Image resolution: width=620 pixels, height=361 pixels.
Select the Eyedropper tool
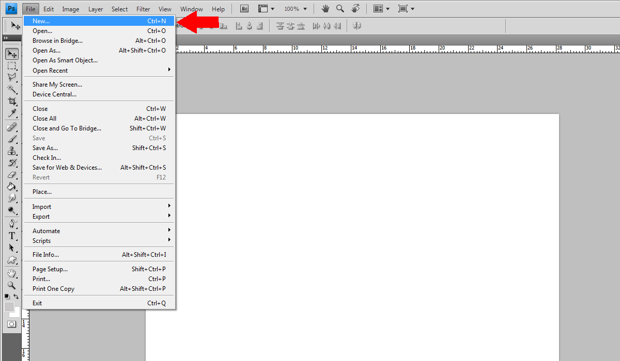pyautogui.click(x=12, y=113)
